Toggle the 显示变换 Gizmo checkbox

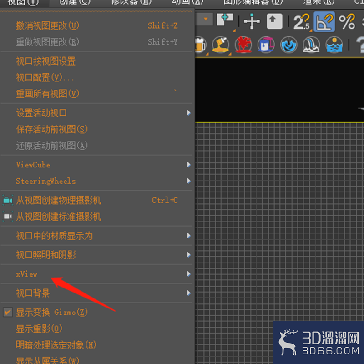click(x=8, y=312)
